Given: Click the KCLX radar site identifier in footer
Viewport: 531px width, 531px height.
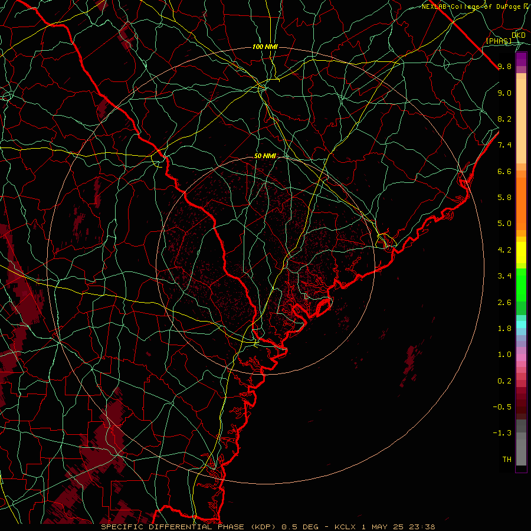Looking at the screenshot, I should click(x=345, y=527).
